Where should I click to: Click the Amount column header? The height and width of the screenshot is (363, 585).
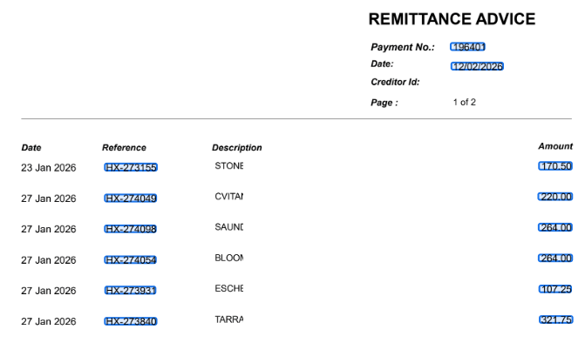555,146
